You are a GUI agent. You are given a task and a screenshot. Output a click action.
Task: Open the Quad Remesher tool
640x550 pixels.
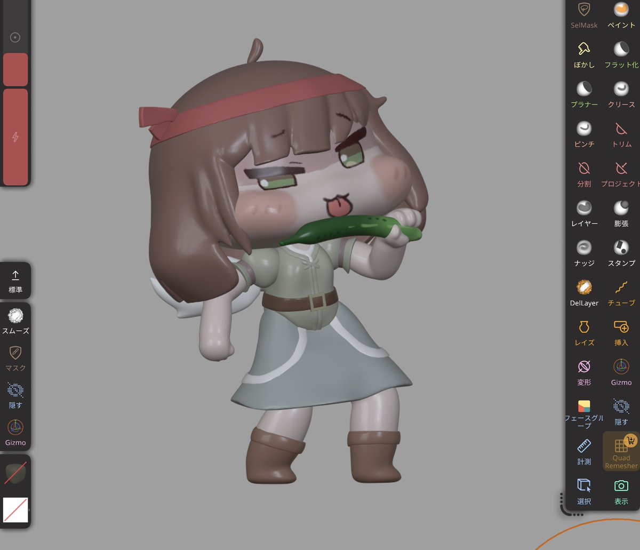pyautogui.click(x=621, y=451)
